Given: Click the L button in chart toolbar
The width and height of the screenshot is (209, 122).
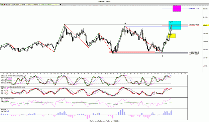Looking at the screenshot, I should pyautogui.click(x=3, y=4).
